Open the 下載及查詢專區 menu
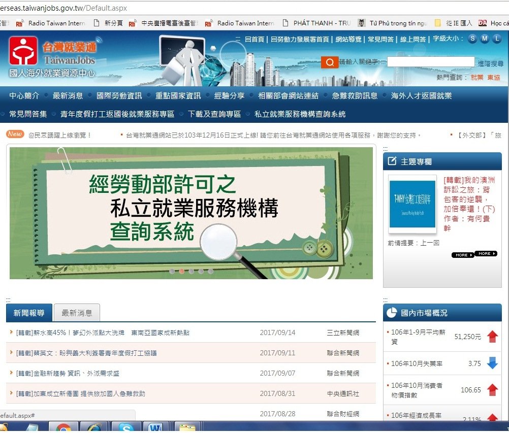Viewport: 509px width, 433px height. click(214, 114)
